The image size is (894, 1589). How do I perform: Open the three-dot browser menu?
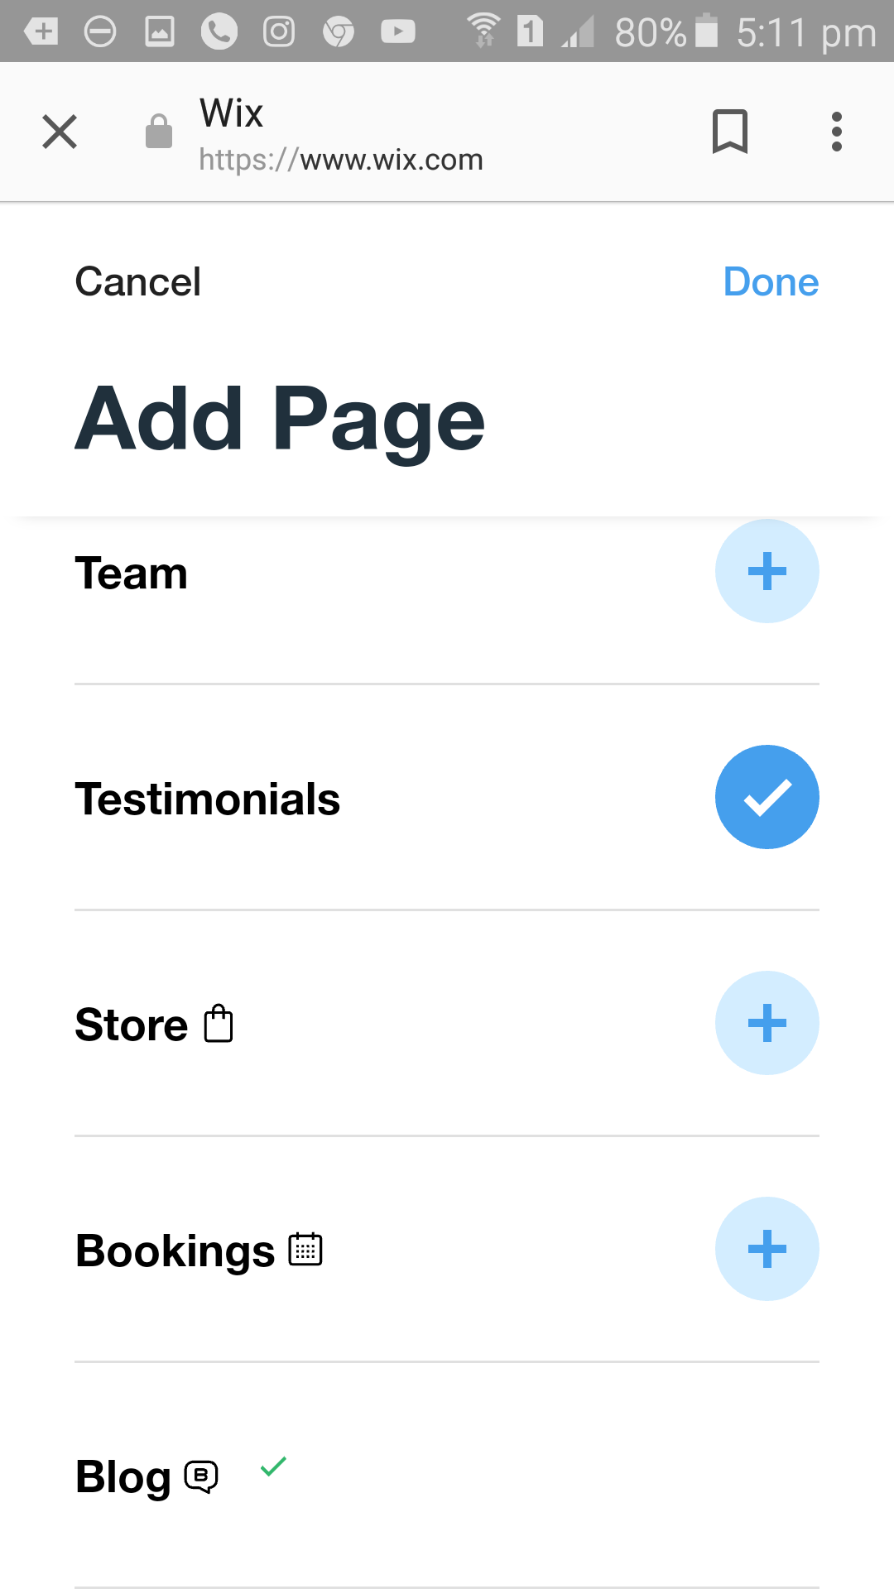pyautogui.click(x=836, y=132)
